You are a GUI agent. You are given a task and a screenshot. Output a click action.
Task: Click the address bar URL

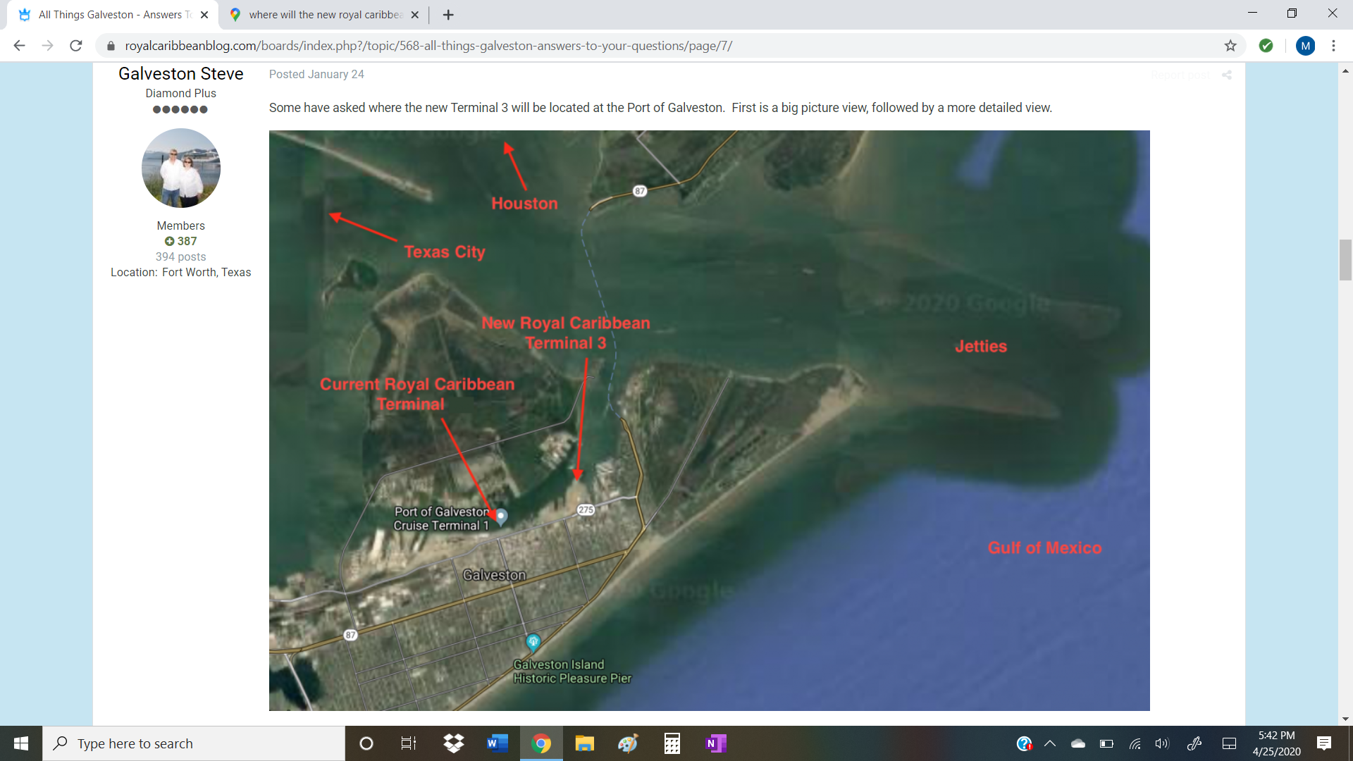pyautogui.click(x=428, y=46)
